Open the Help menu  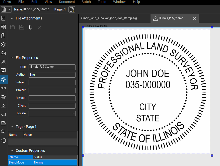click(x=136, y=2)
